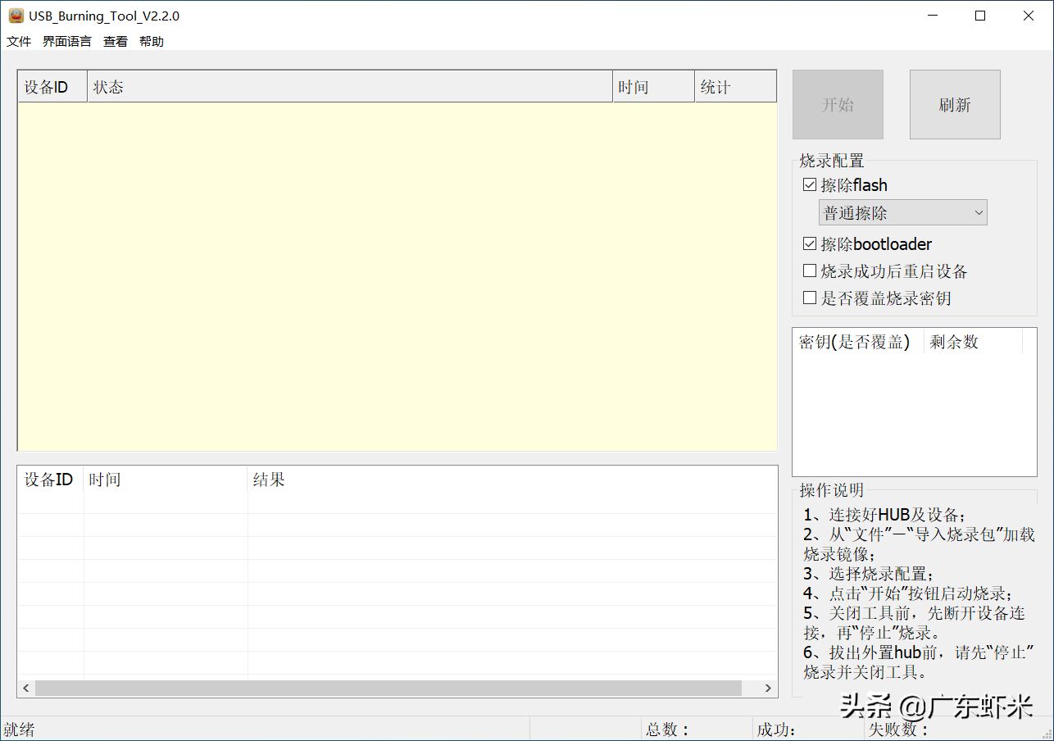Open the 普通擦除 erase mode dropdown
Screen dimensions: 1054x741
pos(903,213)
